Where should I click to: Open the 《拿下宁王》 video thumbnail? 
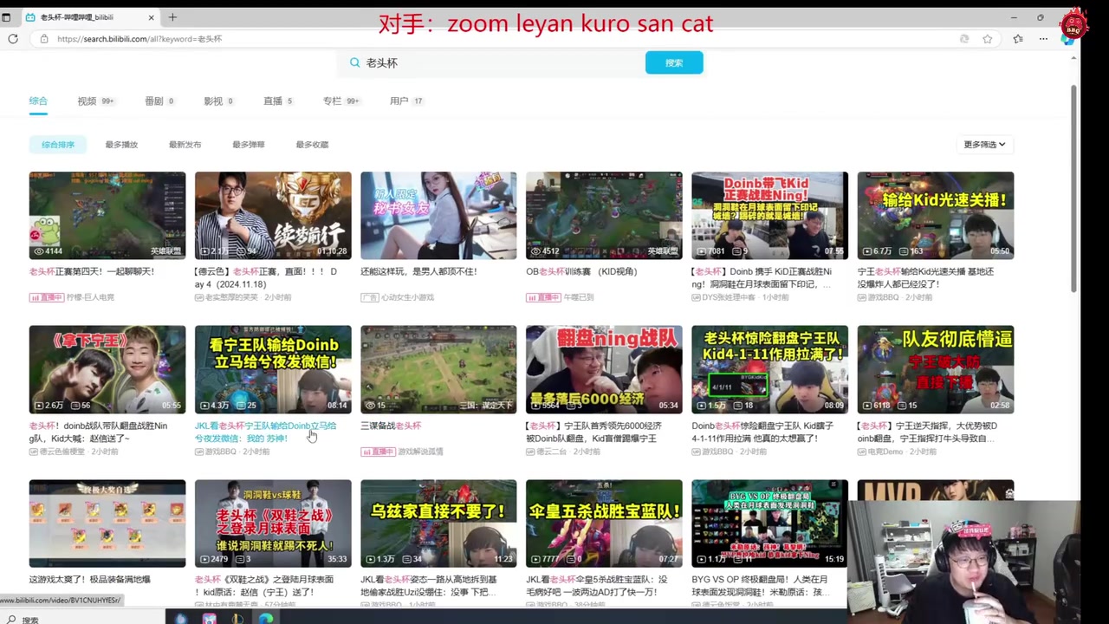107,369
